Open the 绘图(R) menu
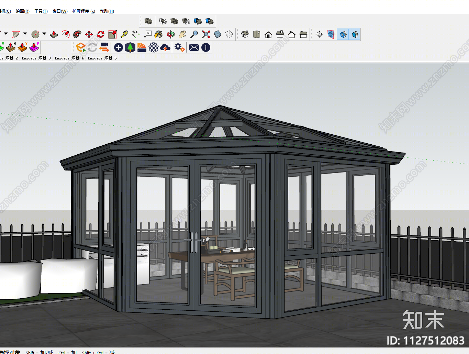 tap(22, 11)
